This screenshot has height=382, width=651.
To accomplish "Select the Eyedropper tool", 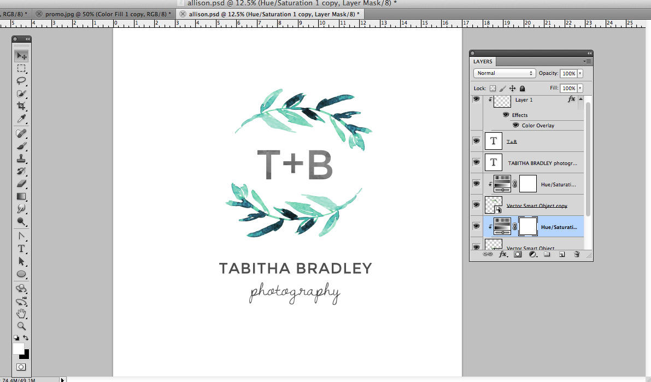I will point(21,119).
